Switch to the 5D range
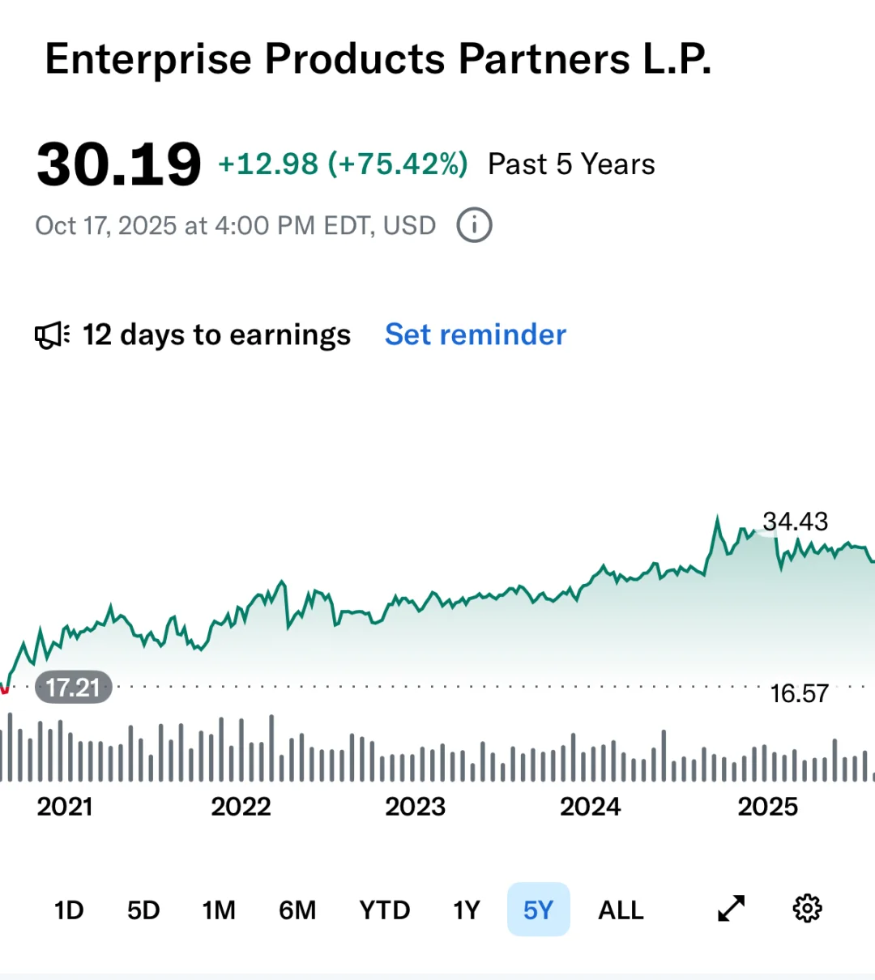 143,910
